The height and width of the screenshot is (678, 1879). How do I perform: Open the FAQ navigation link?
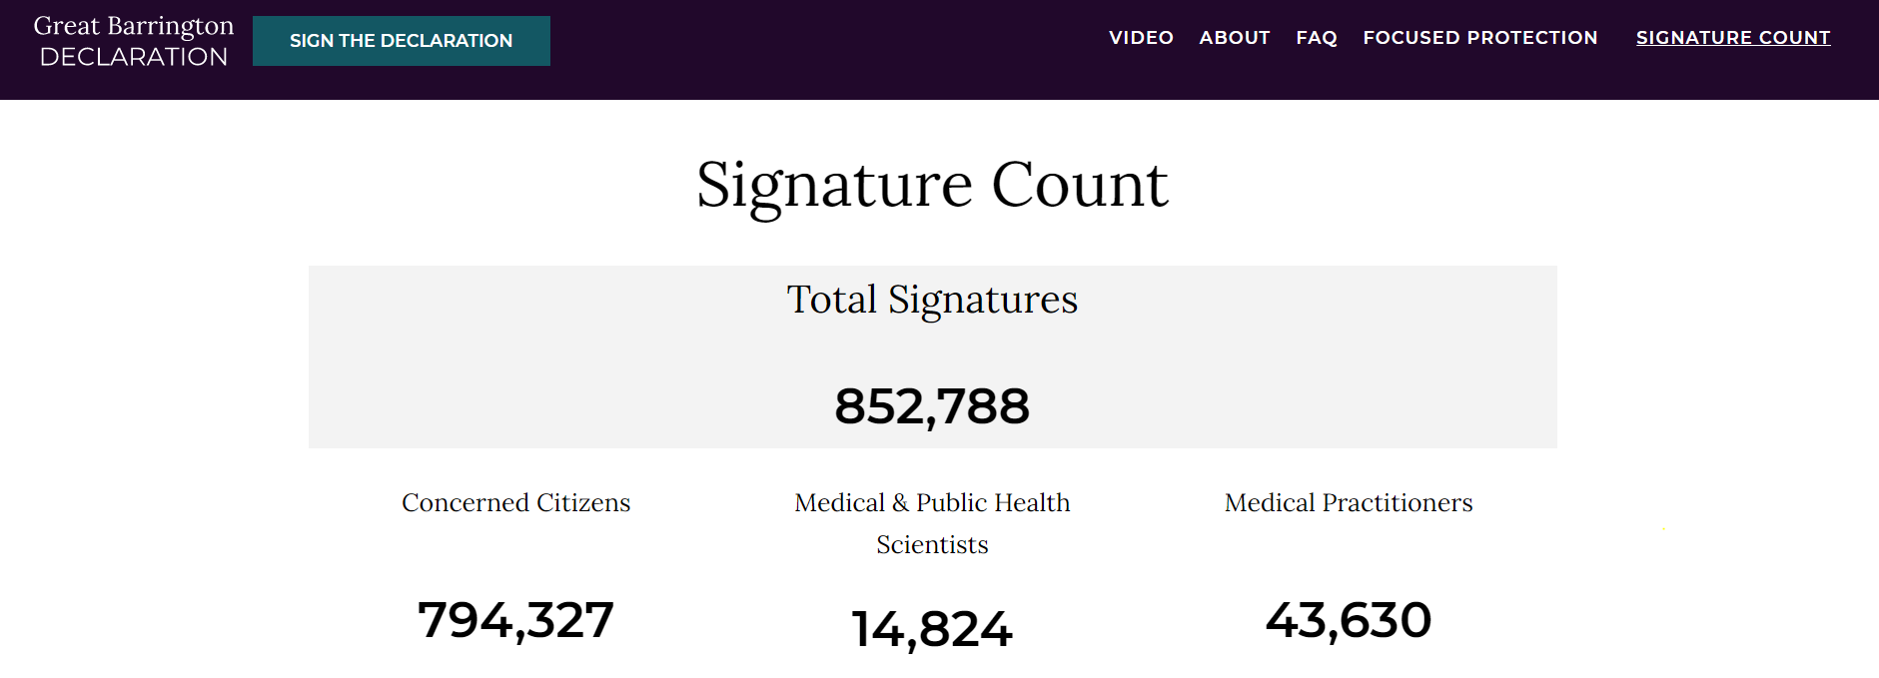coord(1316,38)
